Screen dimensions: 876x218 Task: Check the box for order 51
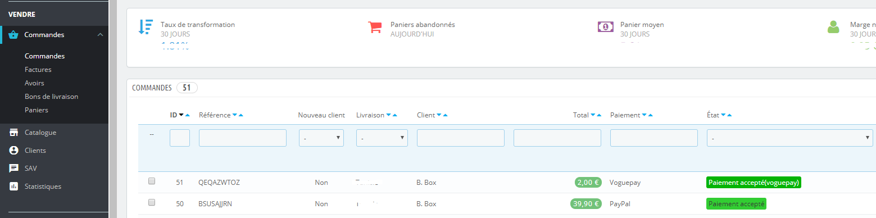[152, 181]
